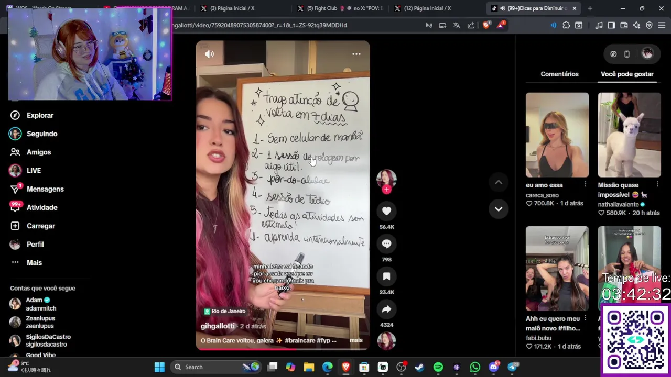Open Spotify from the taskbar
Viewport: 671px width, 377px height.
pos(438,367)
